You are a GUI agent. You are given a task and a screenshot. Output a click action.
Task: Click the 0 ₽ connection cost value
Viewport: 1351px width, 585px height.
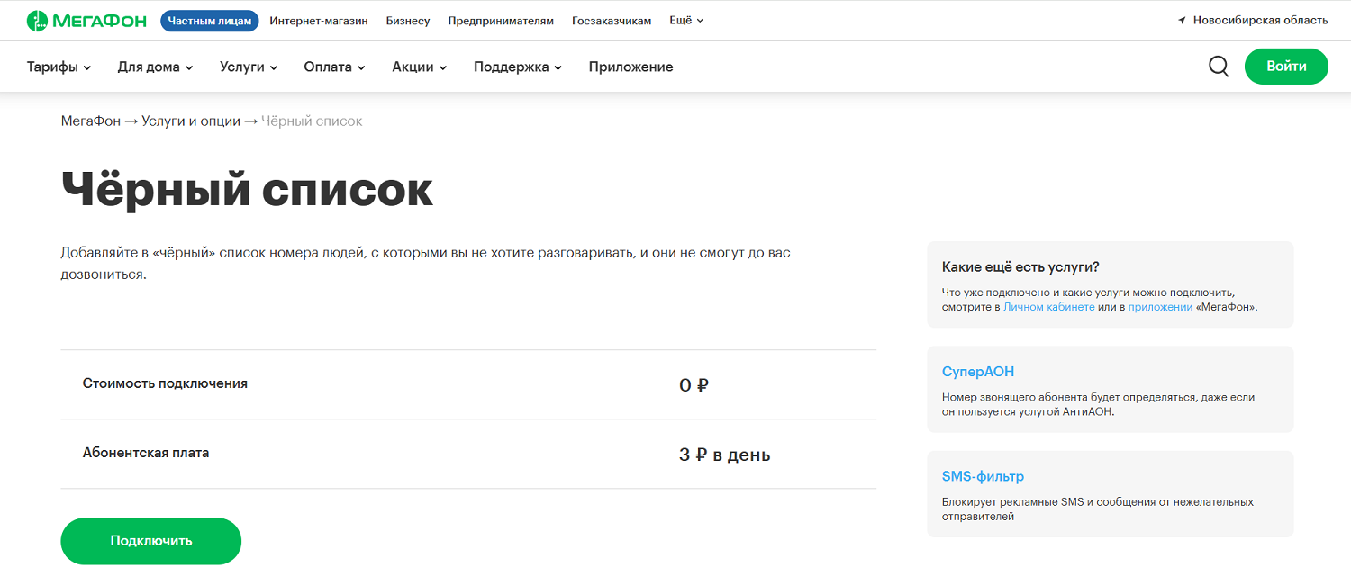coord(694,385)
